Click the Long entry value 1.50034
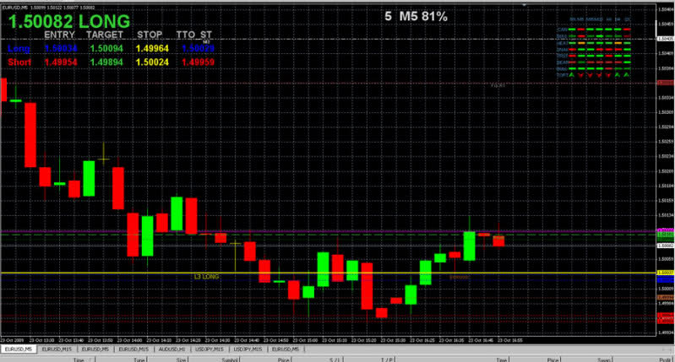 pyautogui.click(x=61, y=49)
